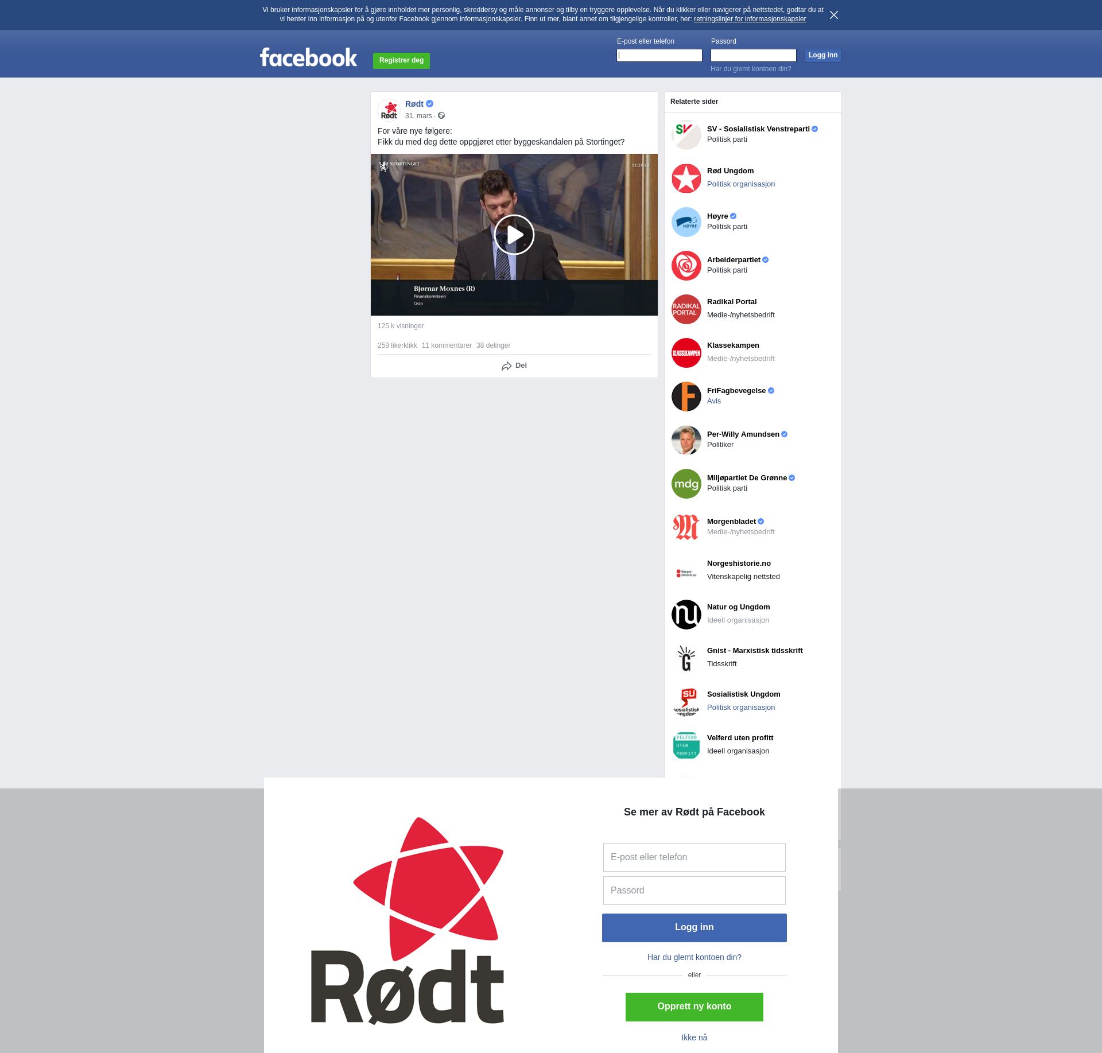Click the top Logg inn button

pyautogui.click(x=822, y=56)
